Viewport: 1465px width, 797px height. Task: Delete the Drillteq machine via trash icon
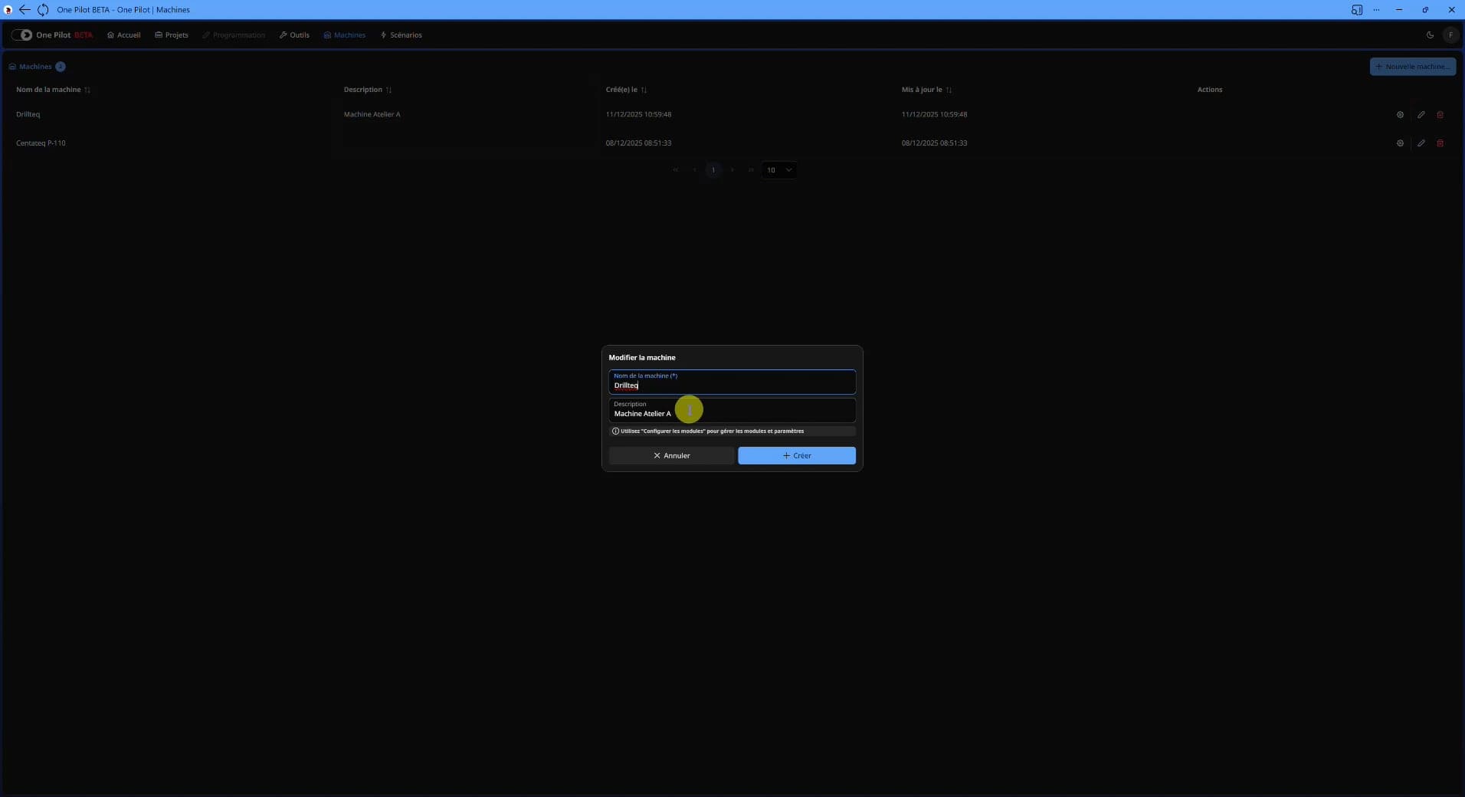(1440, 114)
